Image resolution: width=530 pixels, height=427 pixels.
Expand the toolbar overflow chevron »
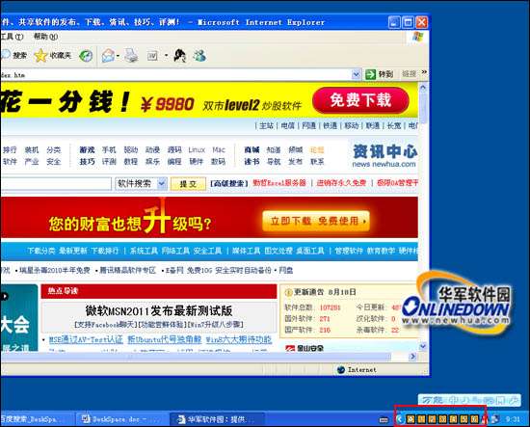tap(424, 72)
